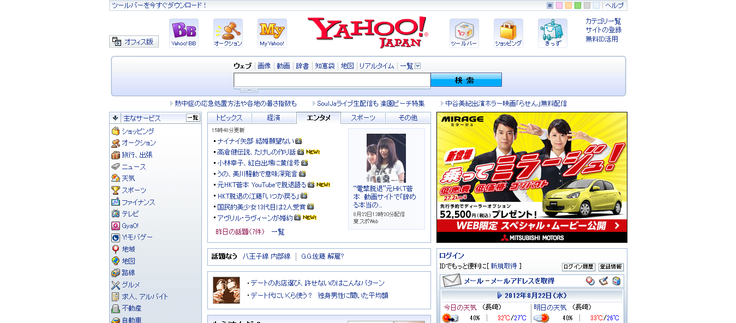Click into the main search text field
Screen dimensions: 736x323
(332, 80)
